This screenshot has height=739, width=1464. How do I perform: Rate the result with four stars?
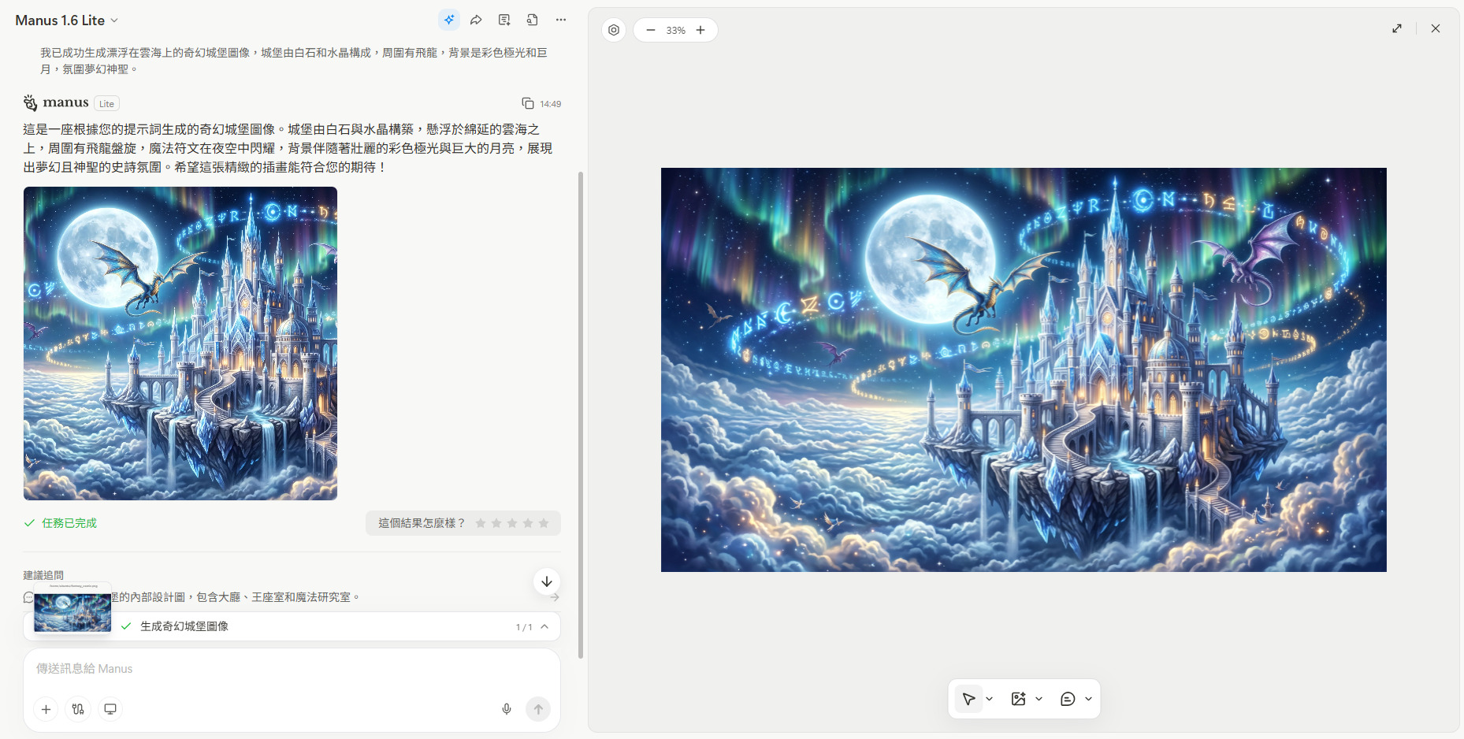528,523
